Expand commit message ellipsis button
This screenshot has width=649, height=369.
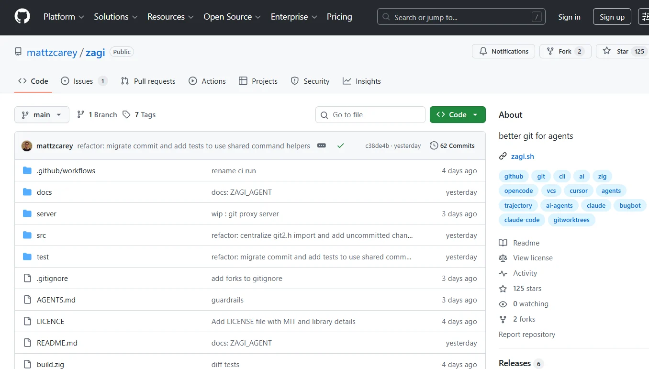click(x=322, y=145)
